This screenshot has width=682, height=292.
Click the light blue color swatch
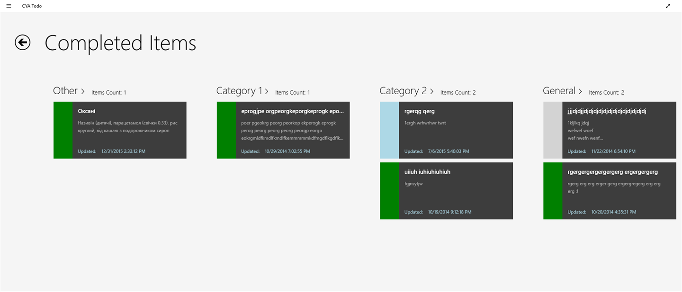click(389, 130)
